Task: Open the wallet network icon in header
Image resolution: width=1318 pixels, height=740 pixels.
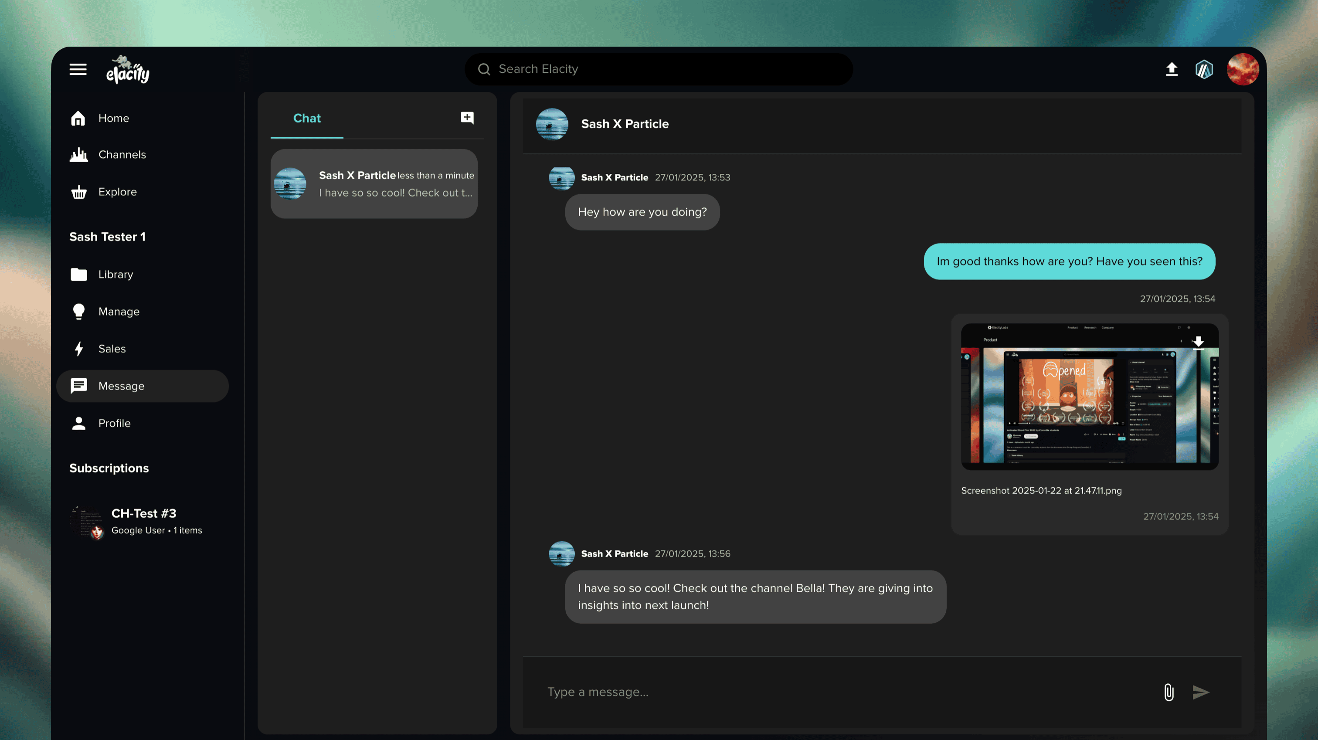Action: pyautogui.click(x=1203, y=69)
